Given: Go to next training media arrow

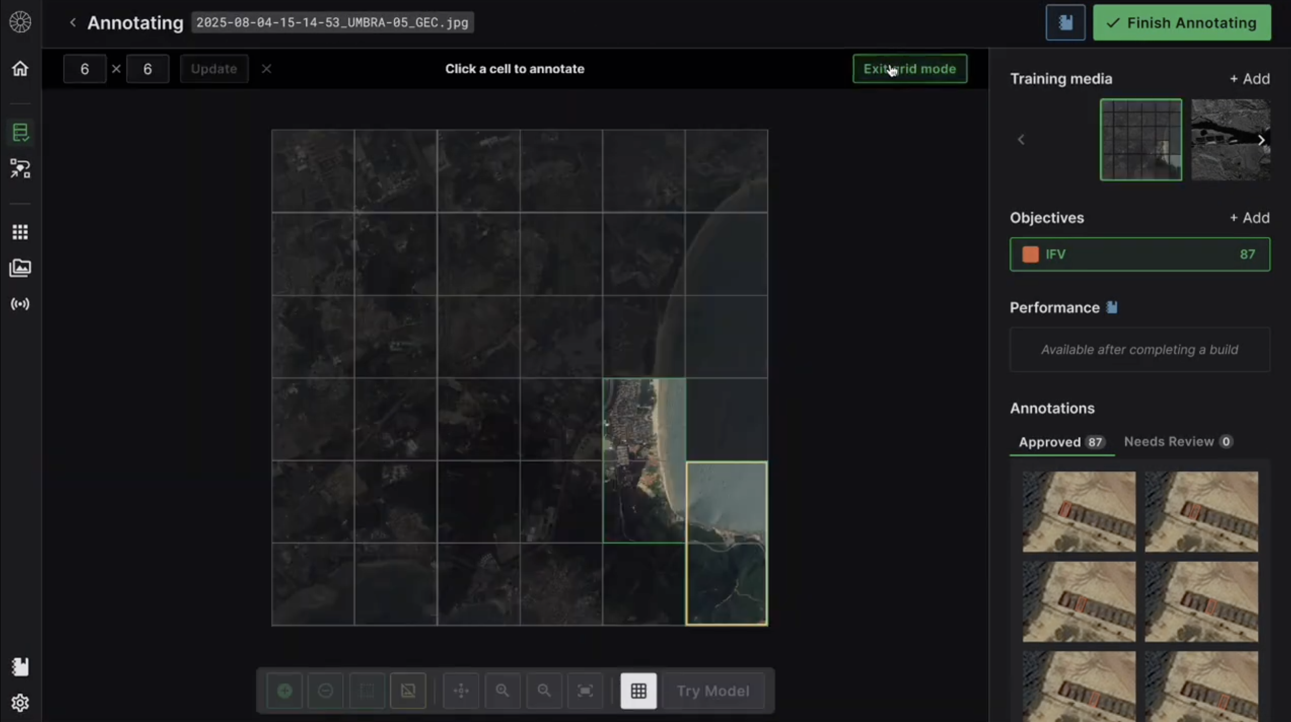Looking at the screenshot, I should pos(1261,140).
